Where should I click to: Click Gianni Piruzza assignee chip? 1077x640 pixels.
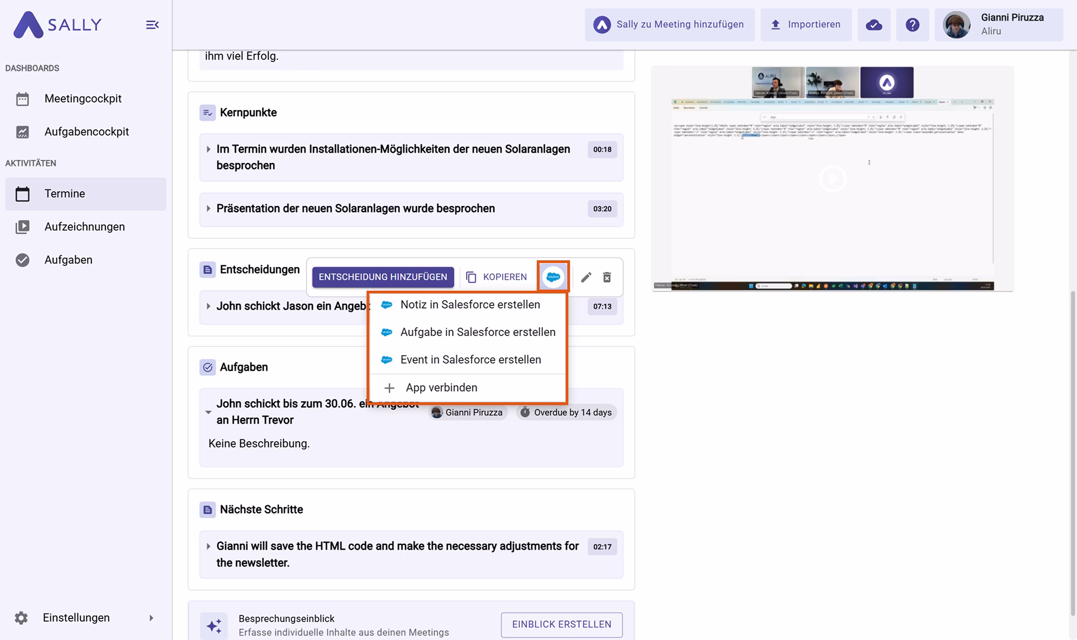pos(468,412)
